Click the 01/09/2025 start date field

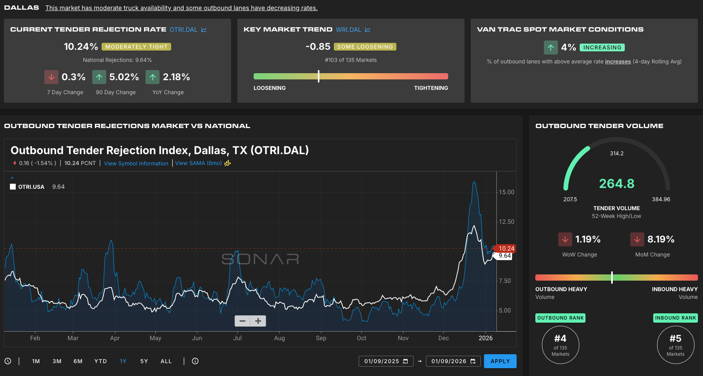coord(381,361)
